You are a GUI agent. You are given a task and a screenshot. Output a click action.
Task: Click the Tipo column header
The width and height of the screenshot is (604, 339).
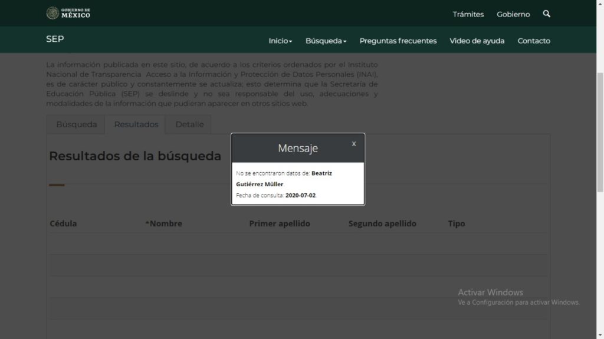point(457,223)
